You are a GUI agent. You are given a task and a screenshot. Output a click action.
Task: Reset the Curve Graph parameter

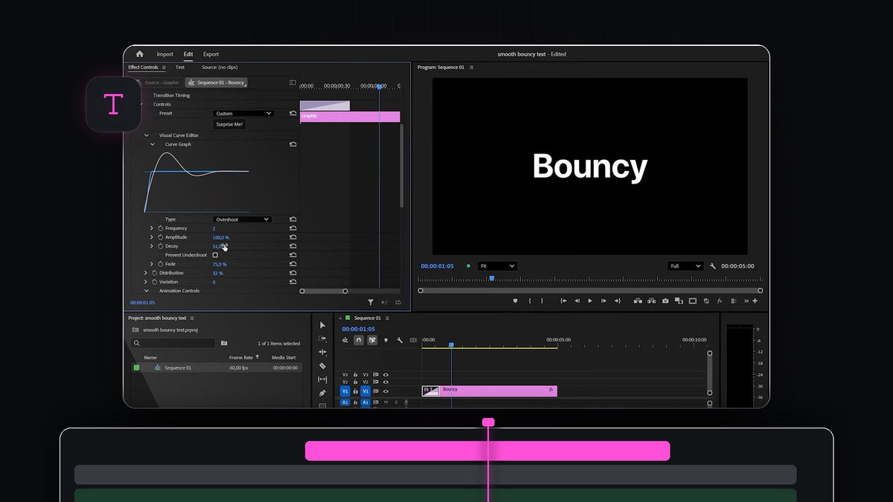point(293,144)
